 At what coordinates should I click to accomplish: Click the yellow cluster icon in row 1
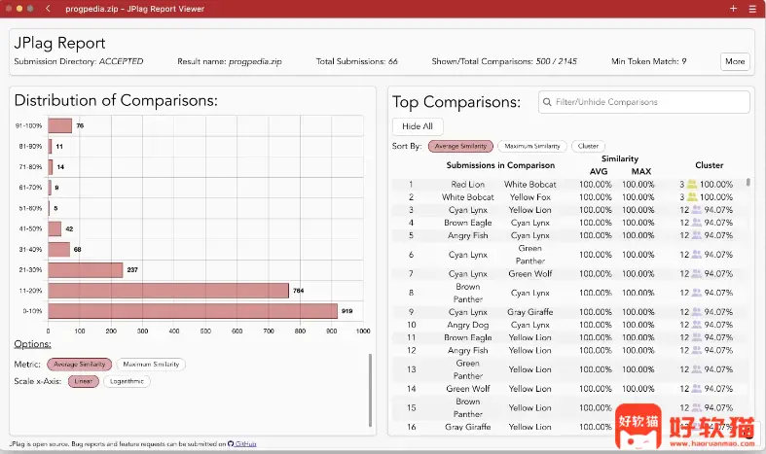tap(692, 185)
